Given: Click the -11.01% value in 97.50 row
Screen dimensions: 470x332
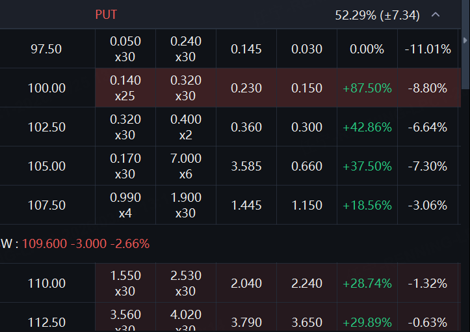Looking at the screenshot, I should pos(427,49).
